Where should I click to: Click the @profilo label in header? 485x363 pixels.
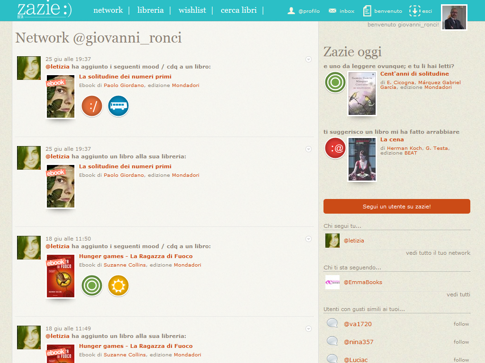tap(309, 11)
